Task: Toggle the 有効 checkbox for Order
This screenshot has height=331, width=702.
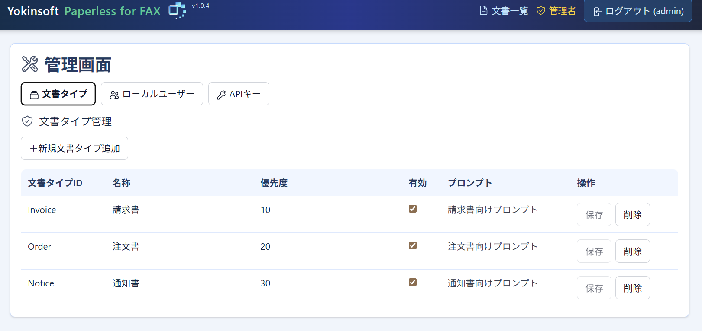Action: [x=413, y=245]
